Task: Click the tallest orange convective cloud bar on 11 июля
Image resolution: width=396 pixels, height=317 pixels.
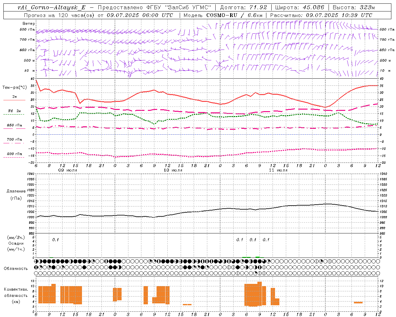Action: (260, 293)
